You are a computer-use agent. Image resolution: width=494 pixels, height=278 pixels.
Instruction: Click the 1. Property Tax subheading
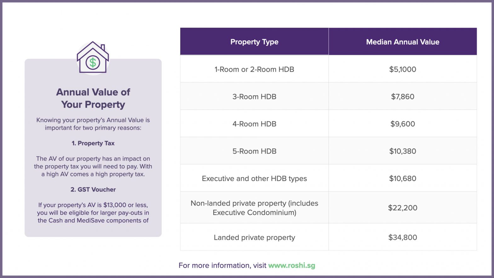pyautogui.click(x=93, y=143)
